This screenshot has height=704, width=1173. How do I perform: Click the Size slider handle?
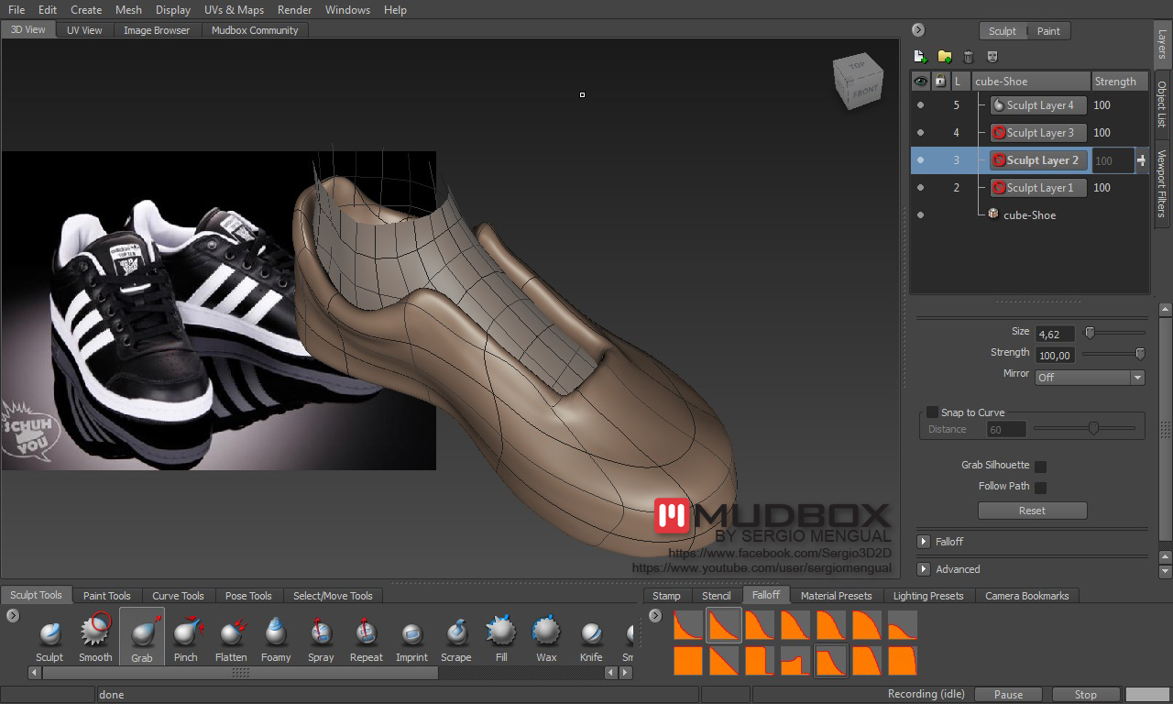coord(1089,333)
